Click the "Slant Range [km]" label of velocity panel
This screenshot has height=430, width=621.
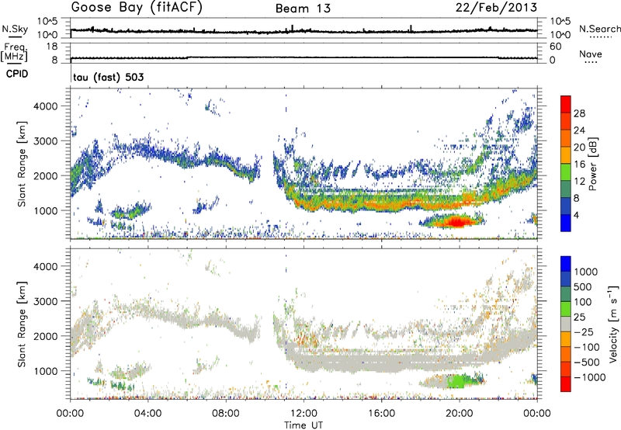(x=22, y=324)
